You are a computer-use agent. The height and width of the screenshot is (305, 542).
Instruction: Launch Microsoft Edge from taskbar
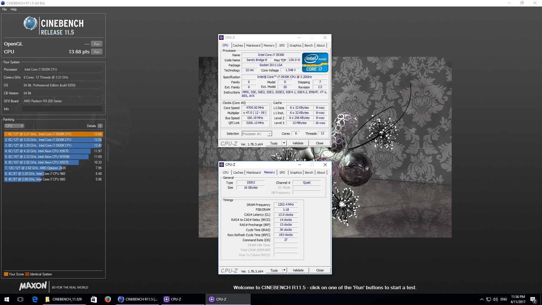click(35, 299)
